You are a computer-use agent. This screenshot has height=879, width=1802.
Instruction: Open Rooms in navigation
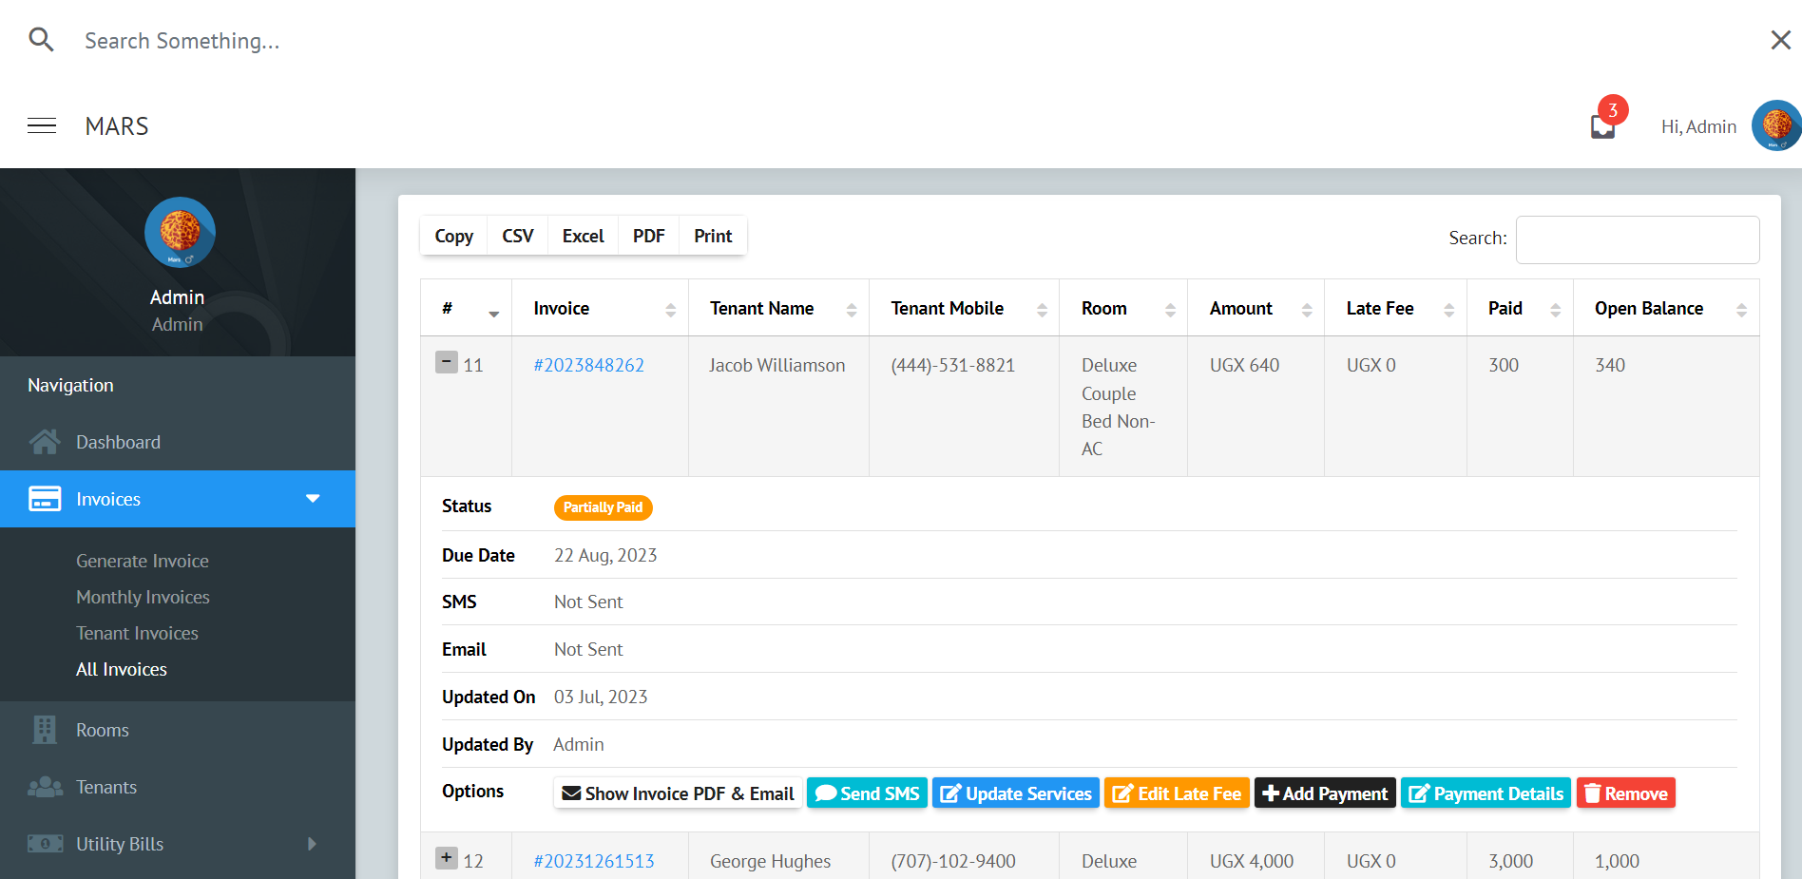click(103, 730)
